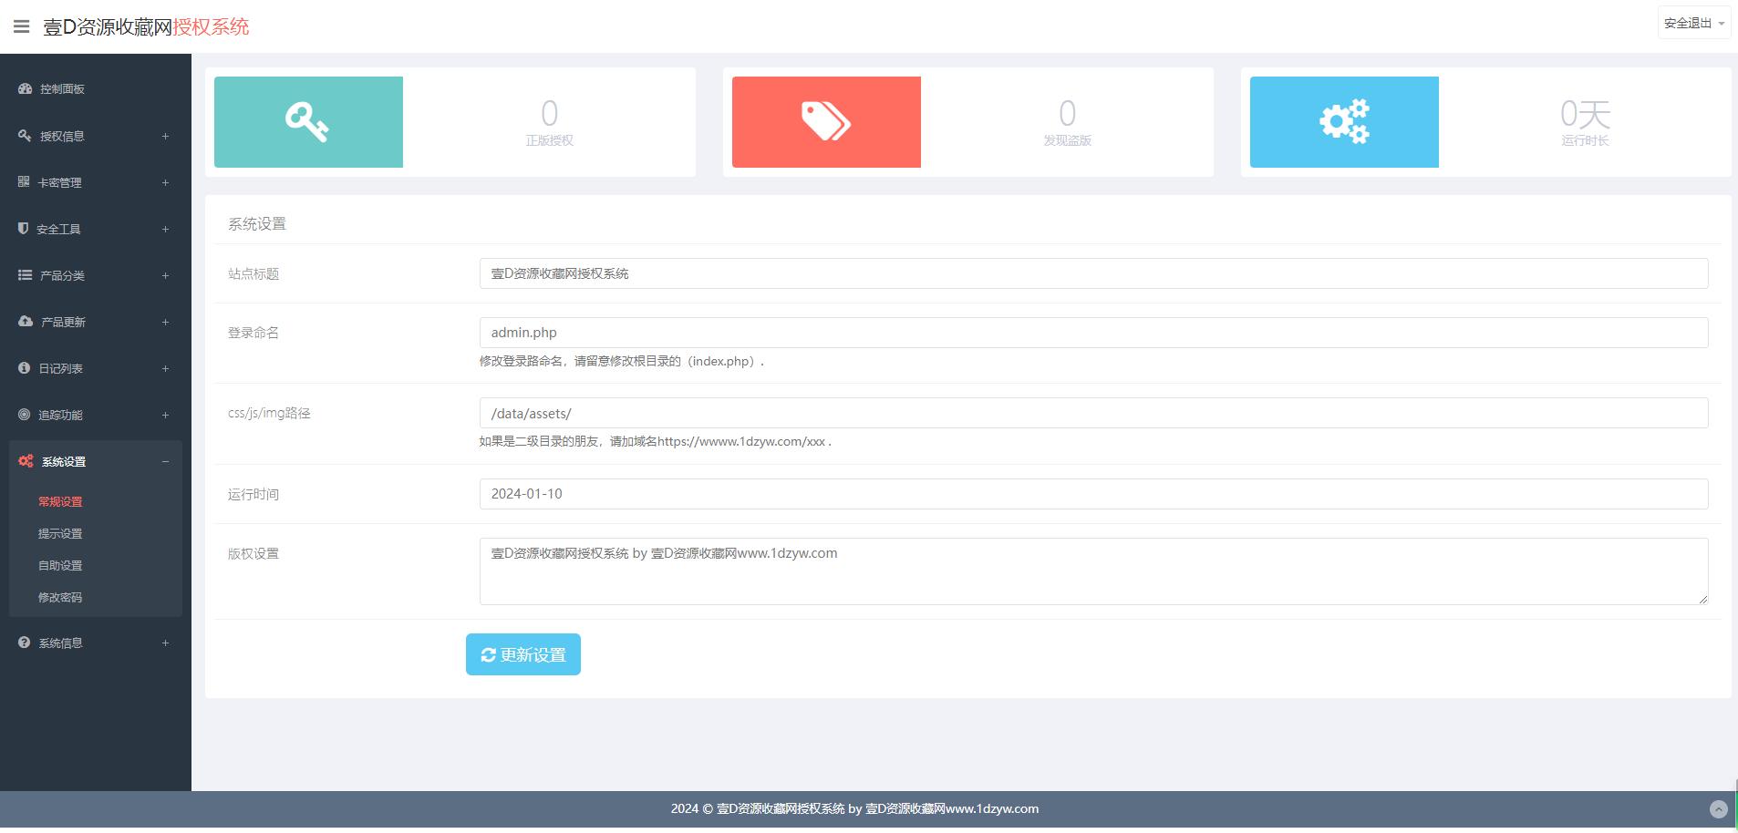Expand the 授权信息 plus sign
The height and width of the screenshot is (833, 1738).
(x=165, y=136)
